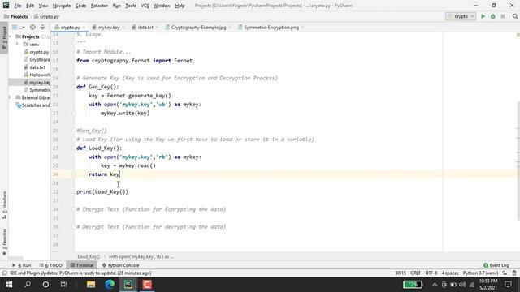This screenshot has height=292, width=520.
Task: Click the locate/scroll-from-source target icon in Project panel
Action: coord(32,27)
